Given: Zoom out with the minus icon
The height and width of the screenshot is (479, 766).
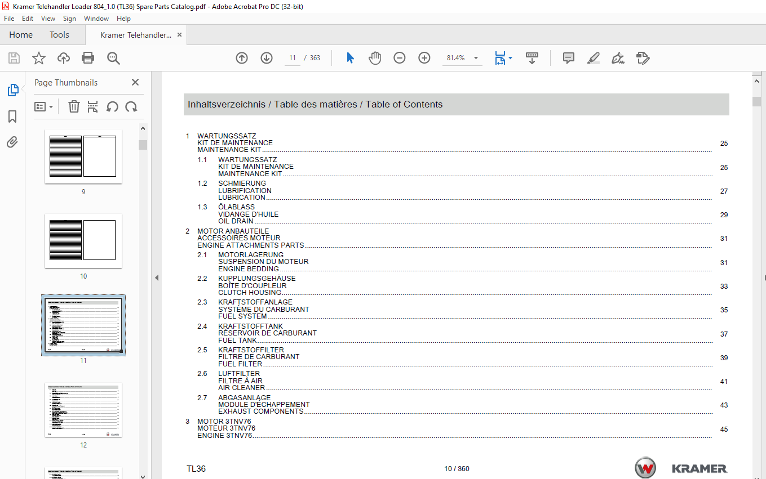Looking at the screenshot, I should point(400,58).
